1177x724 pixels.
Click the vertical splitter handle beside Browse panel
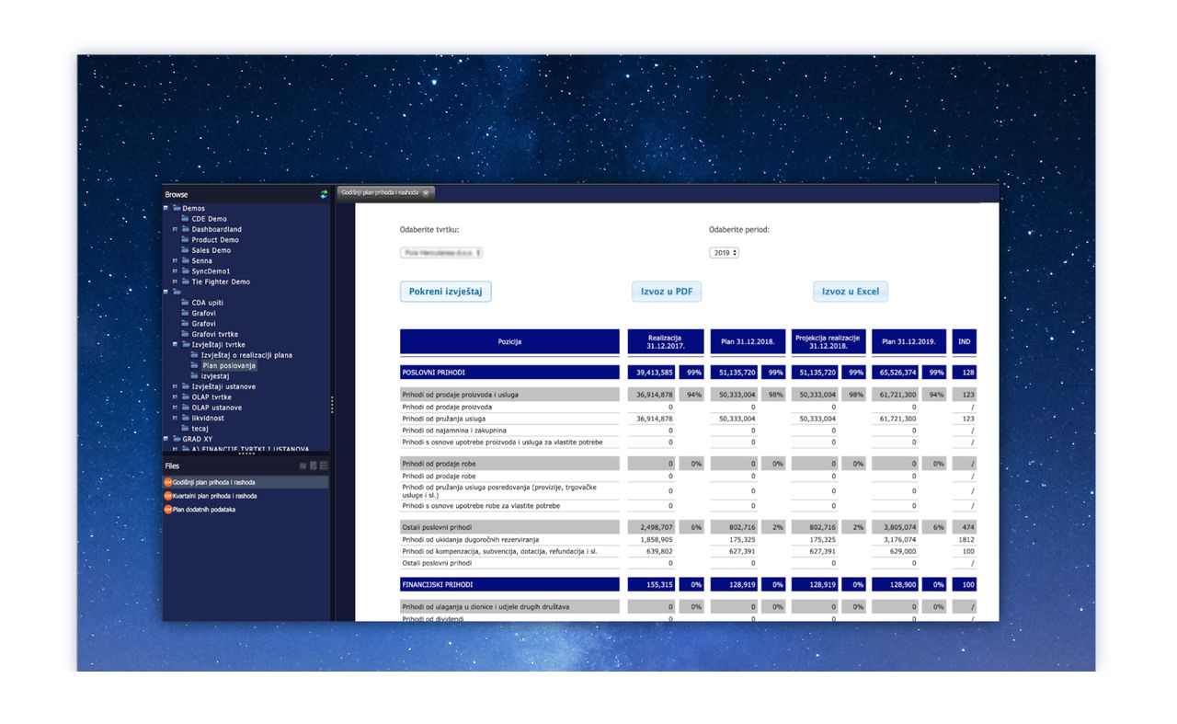pos(332,405)
